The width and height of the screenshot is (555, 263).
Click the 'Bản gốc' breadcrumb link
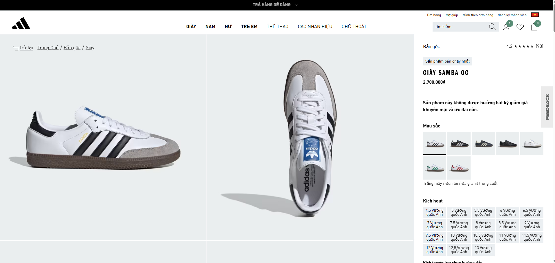coord(72,48)
